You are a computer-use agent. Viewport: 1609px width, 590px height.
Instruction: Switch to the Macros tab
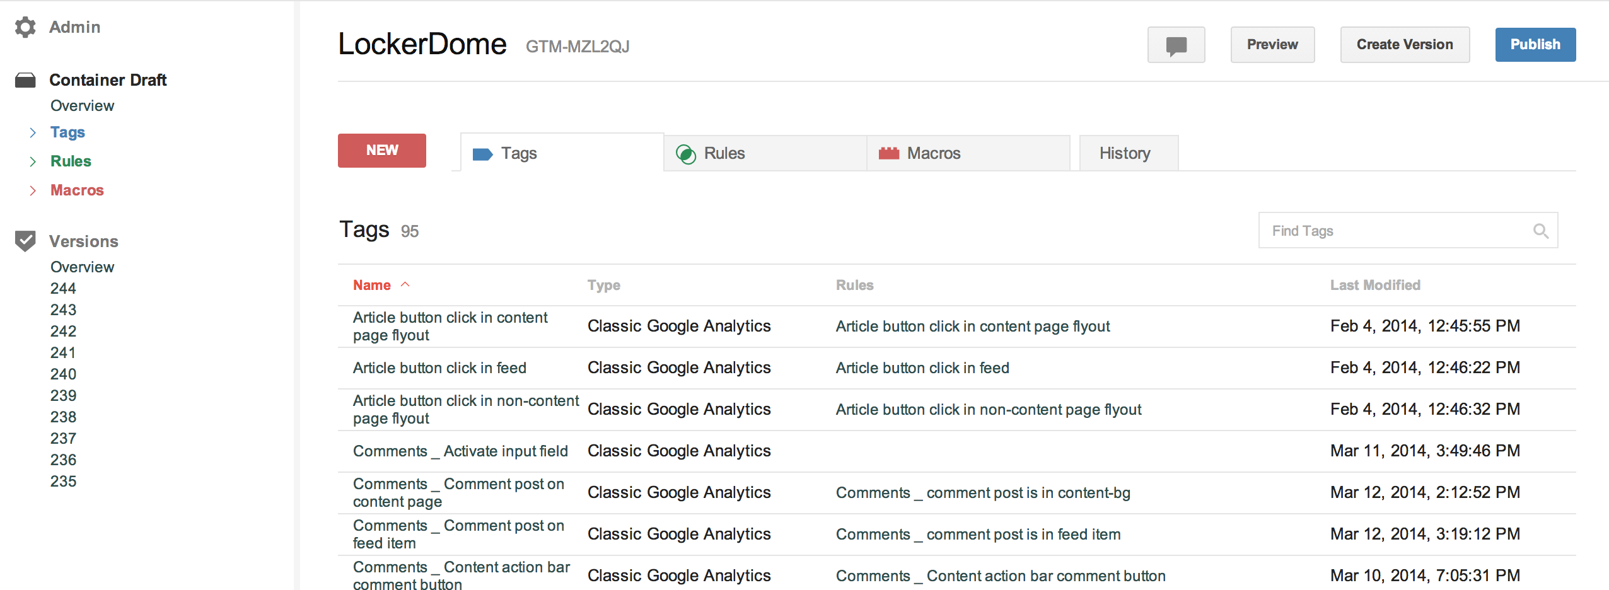[968, 153]
